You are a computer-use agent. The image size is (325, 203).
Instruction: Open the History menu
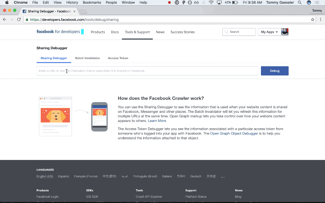point(72,2)
